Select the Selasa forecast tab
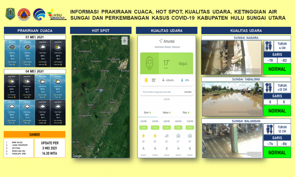Image resolution: width=295 pixels, height=177 pixels. [x=166, y=112]
